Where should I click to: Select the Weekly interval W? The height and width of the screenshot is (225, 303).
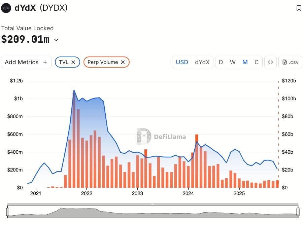233,62
